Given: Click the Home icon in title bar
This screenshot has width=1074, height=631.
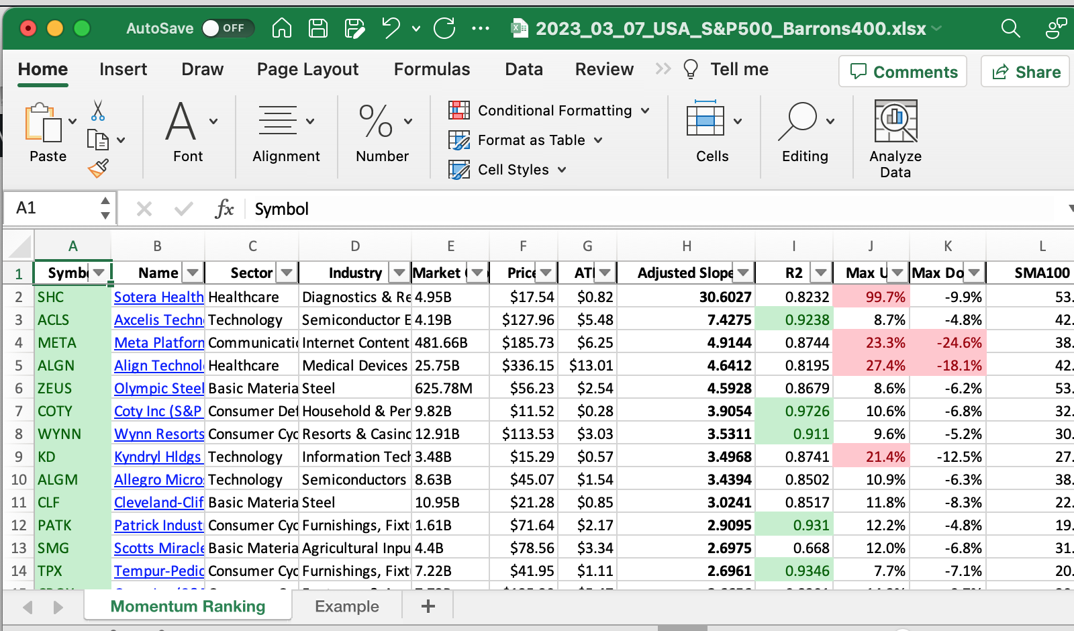Looking at the screenshot, I should 282,28.
